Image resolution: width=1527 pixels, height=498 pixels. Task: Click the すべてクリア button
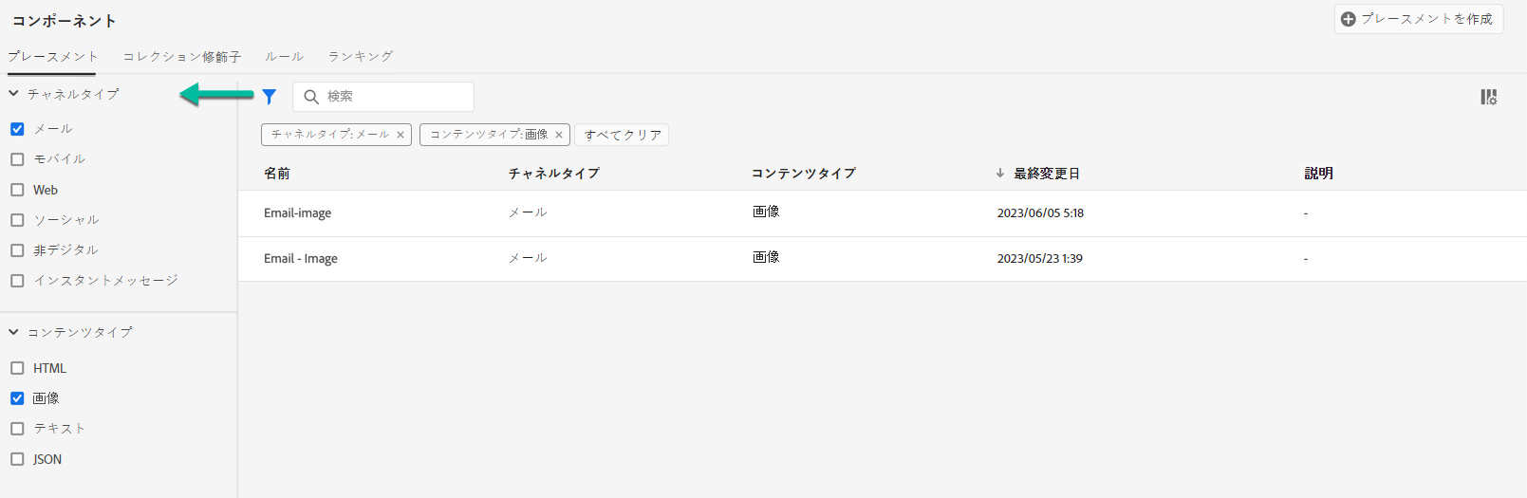click(622, 135)
